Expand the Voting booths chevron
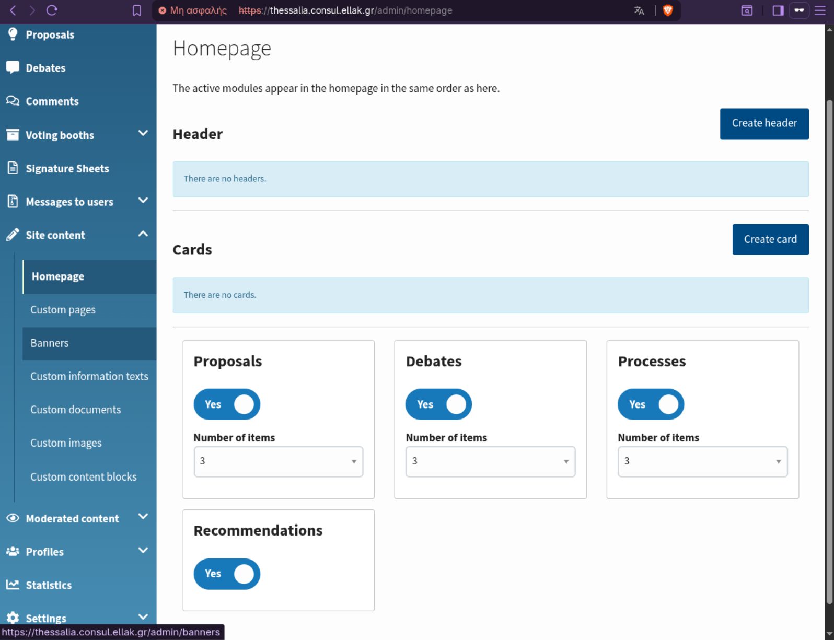The height and width of the screenshot is (640, 834). coord(143,133)
